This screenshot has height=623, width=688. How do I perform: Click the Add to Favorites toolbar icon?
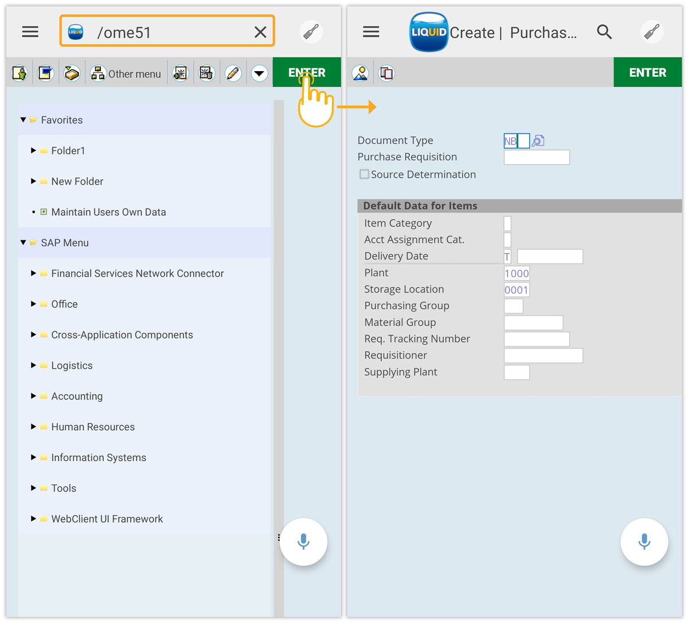pos(181,73)
